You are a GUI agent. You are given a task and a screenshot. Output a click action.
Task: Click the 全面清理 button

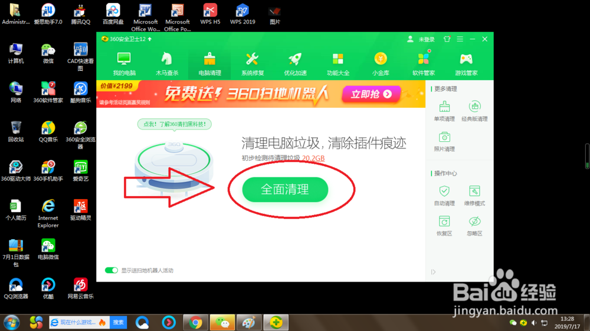285,190
